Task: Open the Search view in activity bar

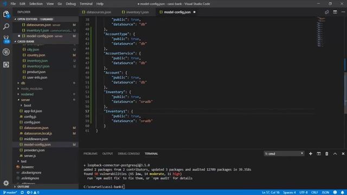Action: point(6,27)
